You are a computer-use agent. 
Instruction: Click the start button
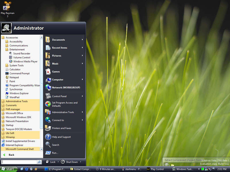(x=9, y=169)
